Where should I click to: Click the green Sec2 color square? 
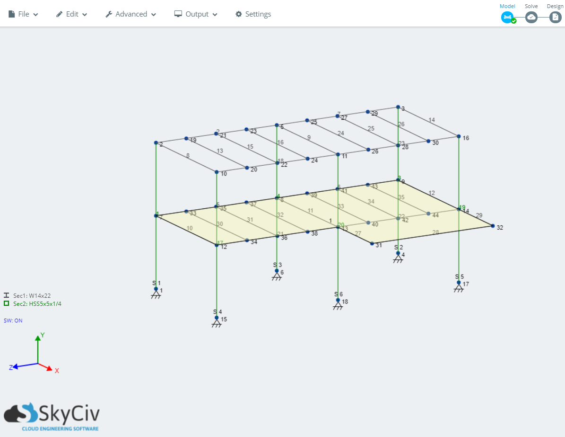coord(7,303)
